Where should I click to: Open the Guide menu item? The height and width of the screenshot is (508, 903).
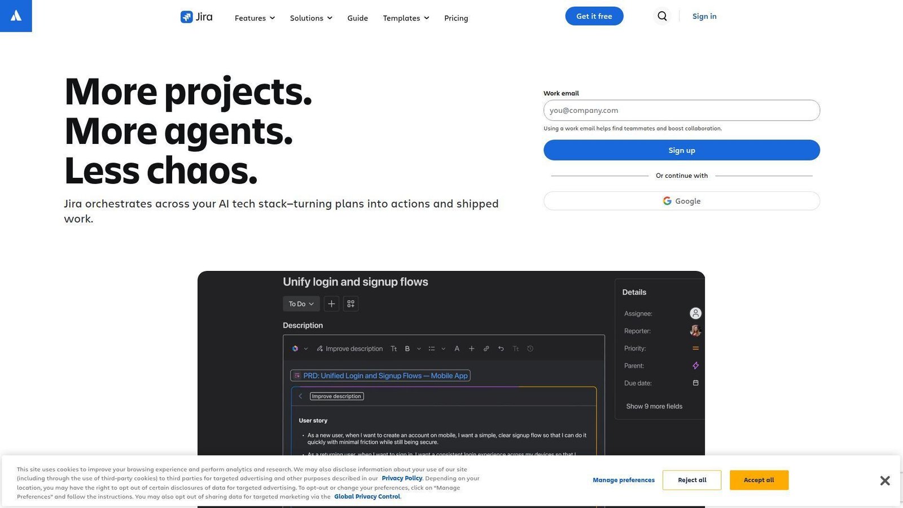point(358,18)
